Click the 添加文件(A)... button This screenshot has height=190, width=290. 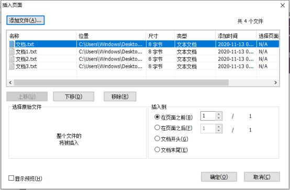point(25,20)
